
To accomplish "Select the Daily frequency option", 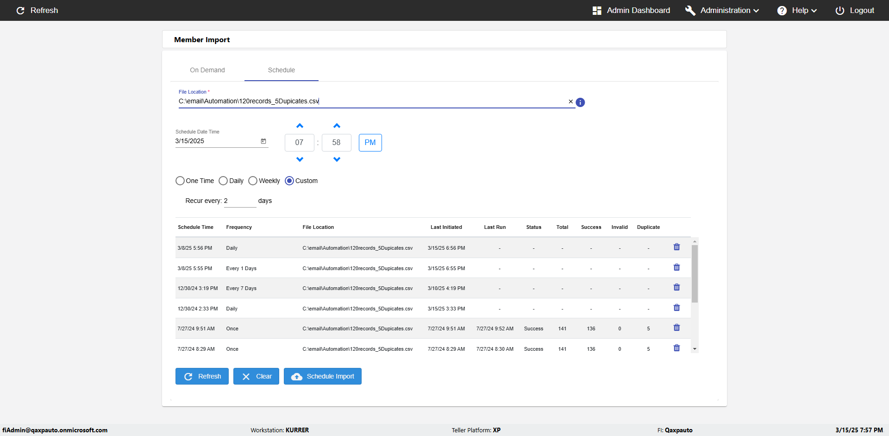I will 223,181.
